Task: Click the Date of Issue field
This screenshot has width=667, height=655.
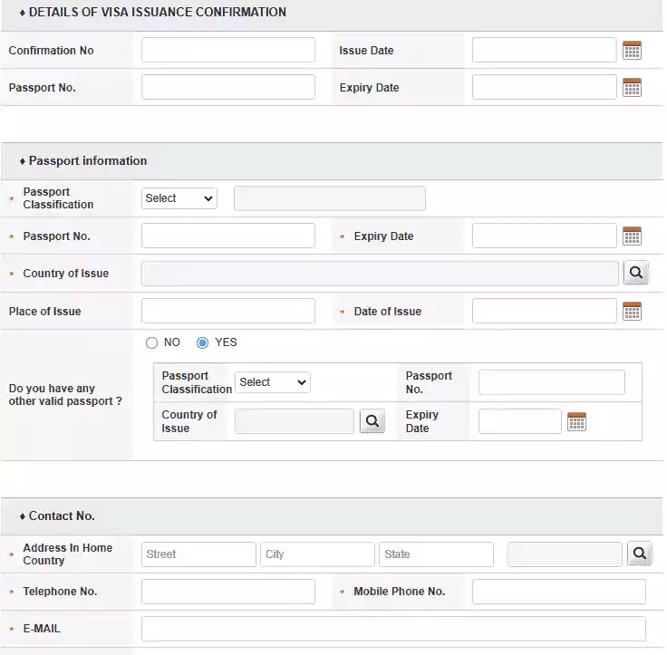Action: [544, 311]
